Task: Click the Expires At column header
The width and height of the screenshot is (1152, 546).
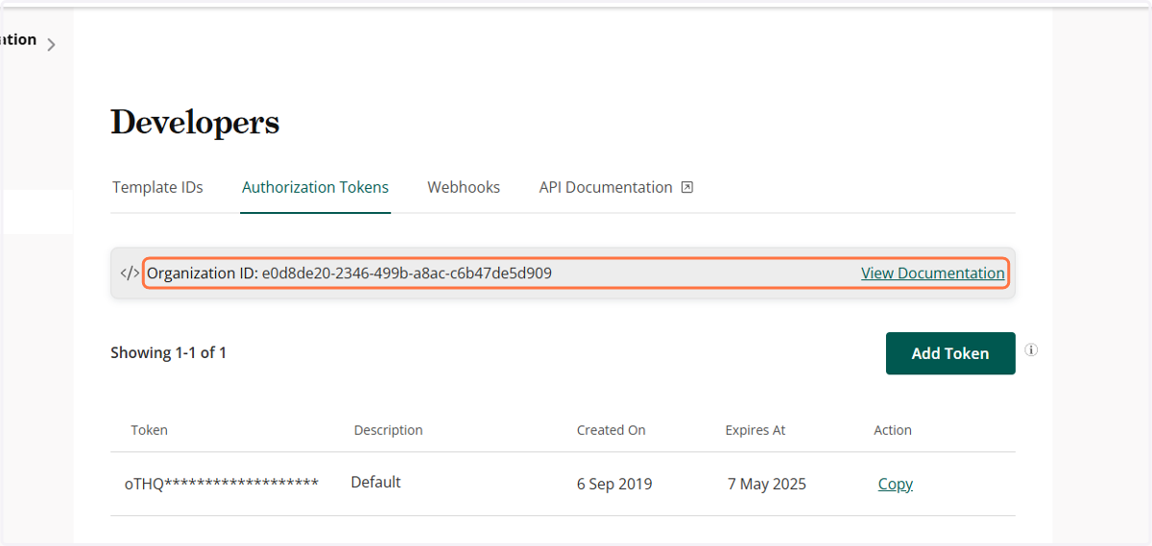Action: 756,430
